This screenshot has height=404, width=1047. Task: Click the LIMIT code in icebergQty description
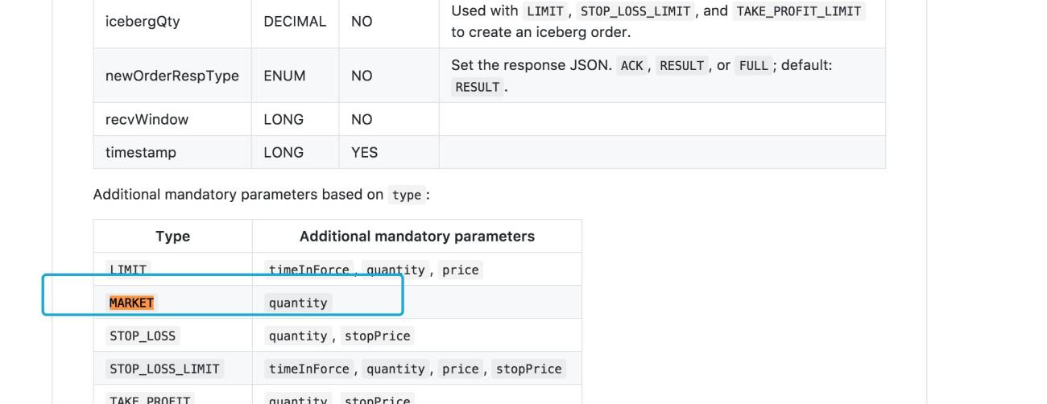pyautogui.click(x=544, y=11)
